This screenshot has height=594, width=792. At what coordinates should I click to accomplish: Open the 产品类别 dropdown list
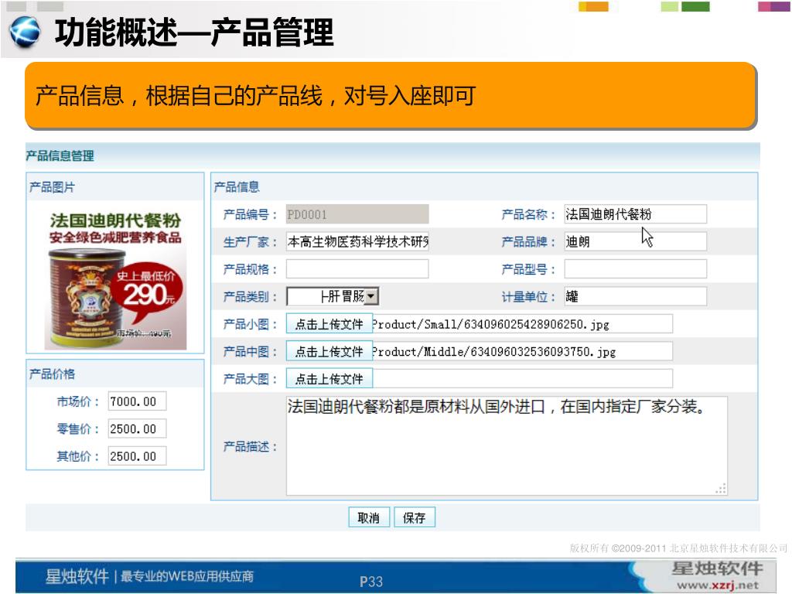(x=371, y=296)
